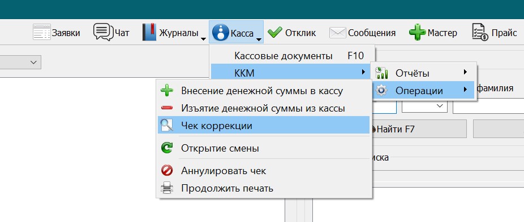
Task: Open the Заявки section icon
Action: tap(41, 32)
